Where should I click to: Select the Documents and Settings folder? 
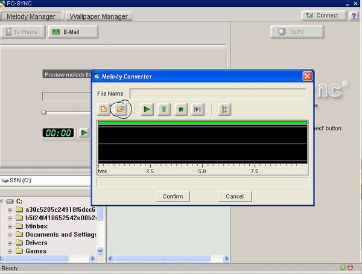pos(61,235)
